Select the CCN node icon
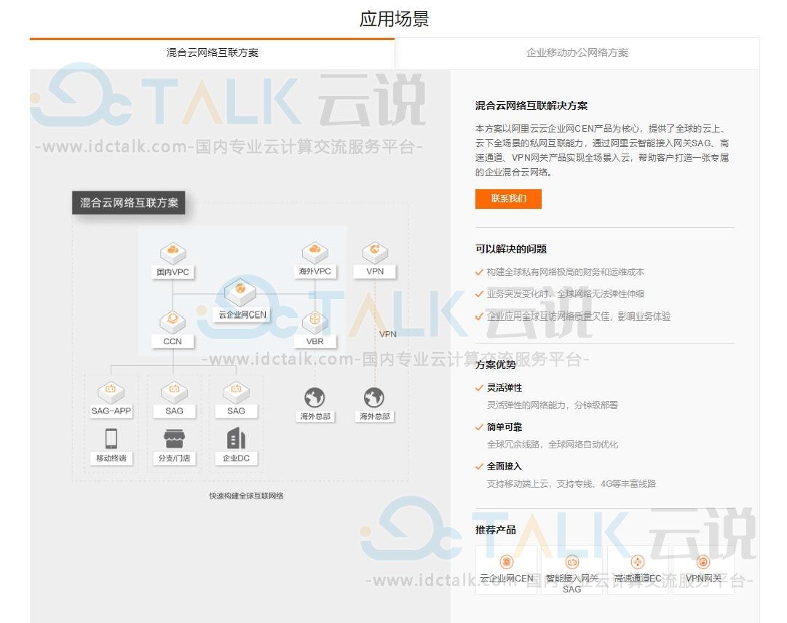This screenshot has width=787, height=623. tap(173, 322)
